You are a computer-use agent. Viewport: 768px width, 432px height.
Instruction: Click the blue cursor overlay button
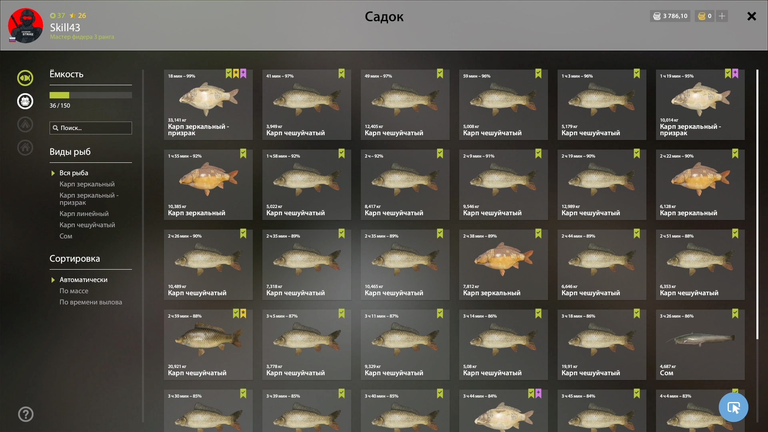[733, 407]
